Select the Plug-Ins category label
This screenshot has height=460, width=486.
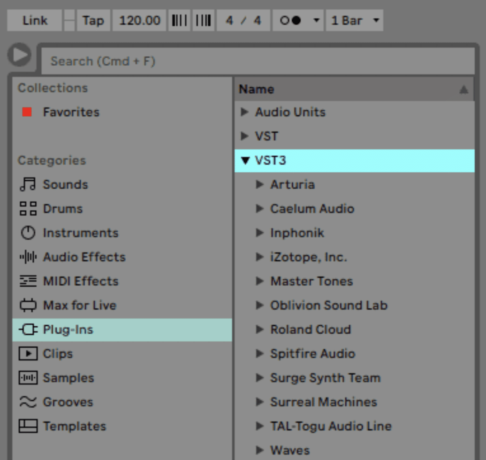point(68,330)
